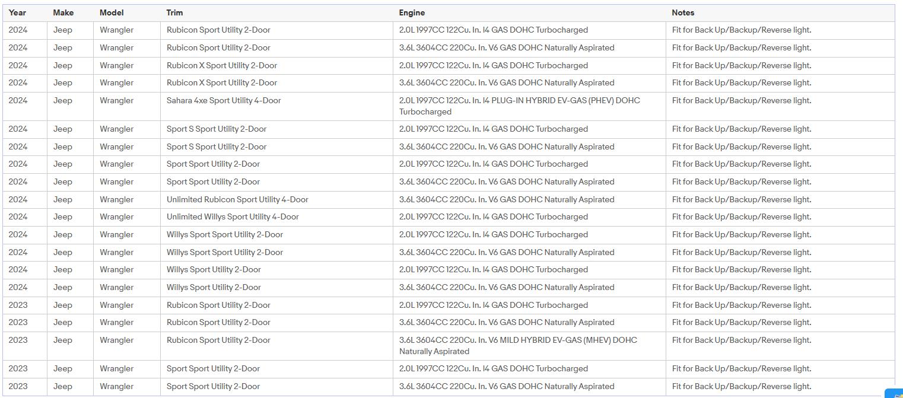Screen dimensions: 903x398
Task: Select the Sahara 4xe Sport Utility 4-Door trim cell
Action: (224, 101)
